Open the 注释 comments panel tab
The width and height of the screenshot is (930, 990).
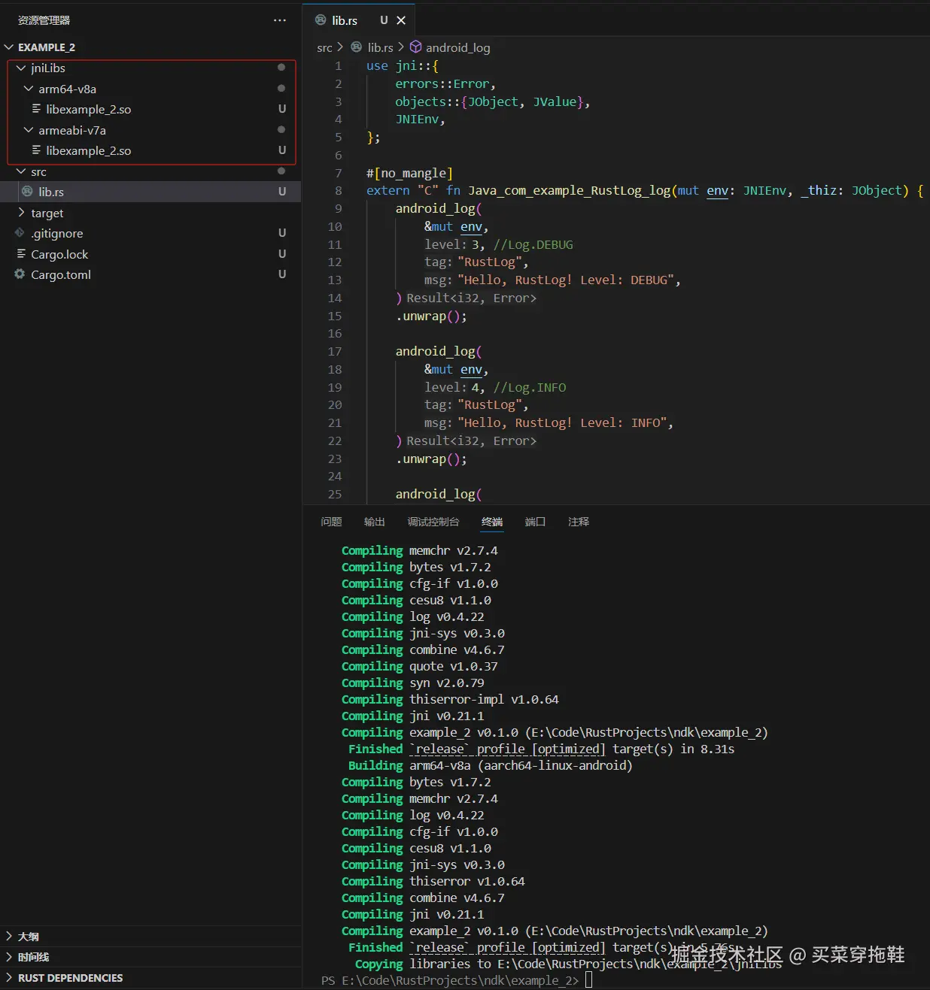tap(579, 522)
